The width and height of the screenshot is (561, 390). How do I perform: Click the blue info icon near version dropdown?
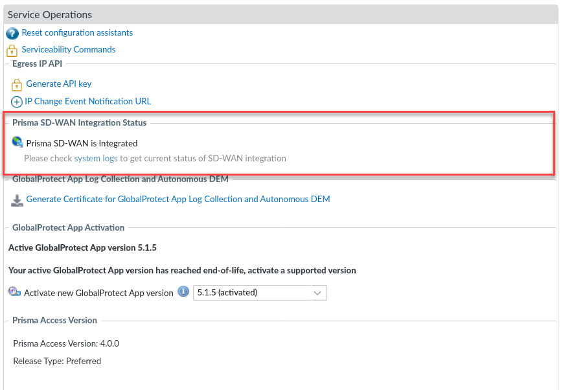click(183, 292)
